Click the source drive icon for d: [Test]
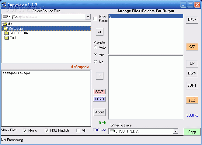Image resolution: width=202 pixels, height=145 pixels. (5, 17)
